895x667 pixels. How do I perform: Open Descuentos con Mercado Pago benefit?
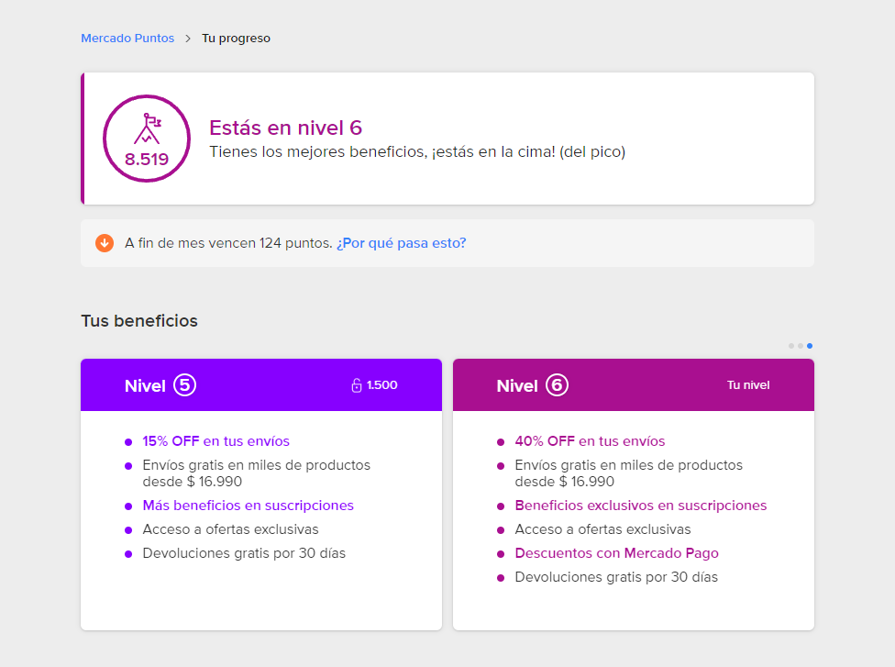pos(616,553)
